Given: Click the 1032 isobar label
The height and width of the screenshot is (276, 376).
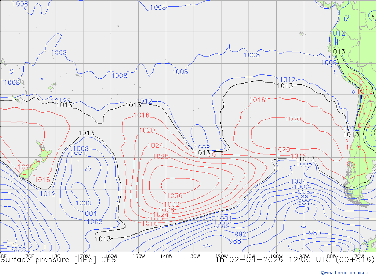Looking at the screenshot, I should (172, 204).
